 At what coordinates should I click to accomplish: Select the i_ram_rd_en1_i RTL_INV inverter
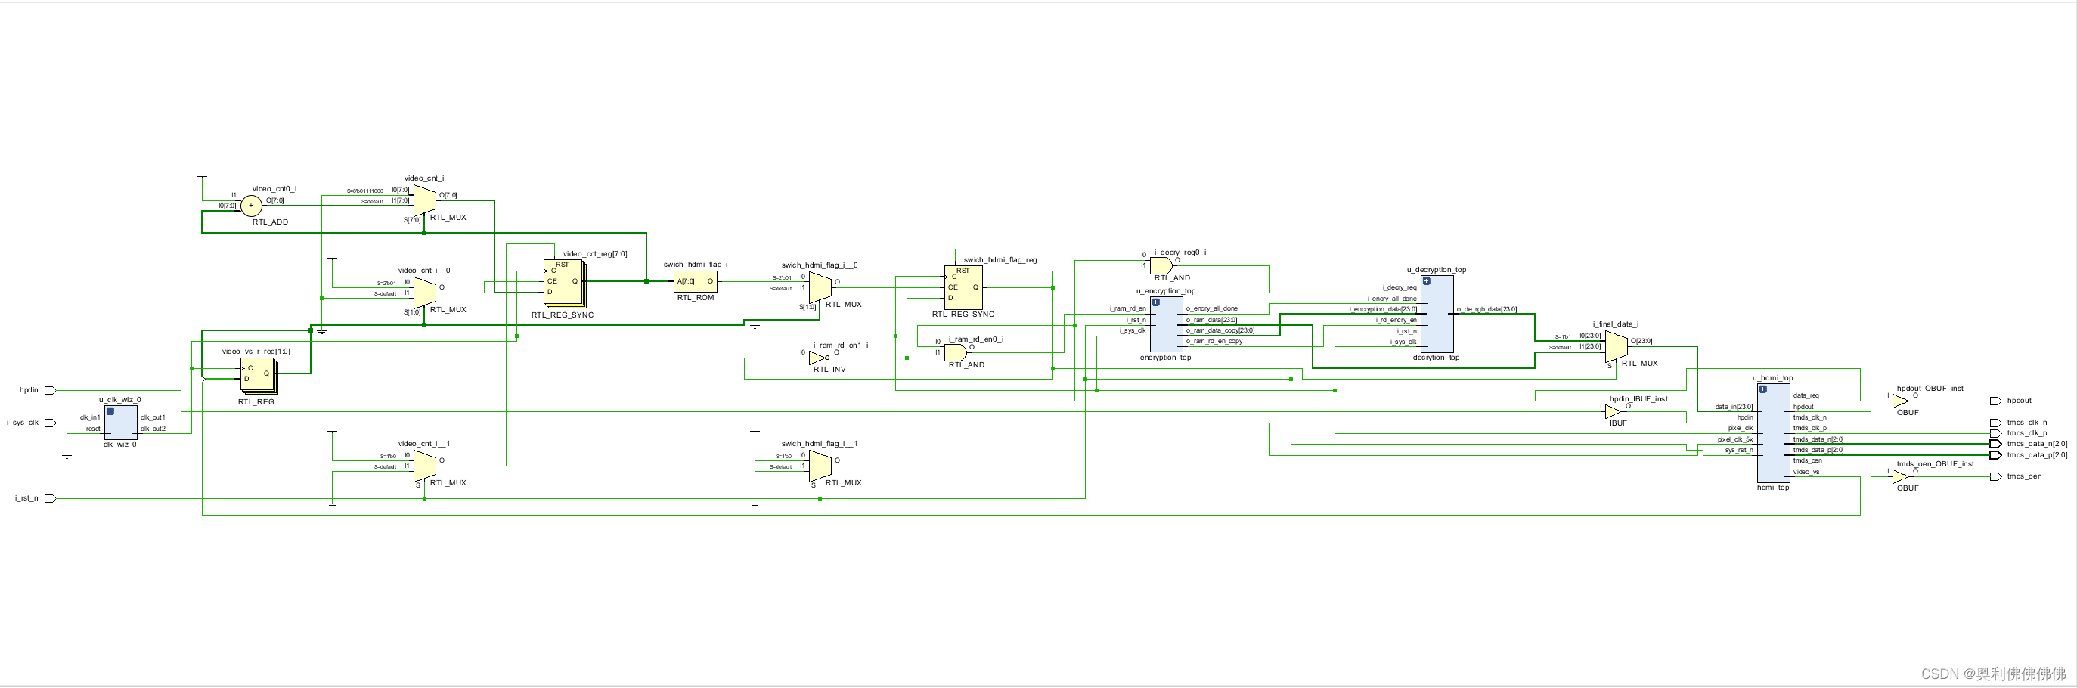tap(818, 358)
